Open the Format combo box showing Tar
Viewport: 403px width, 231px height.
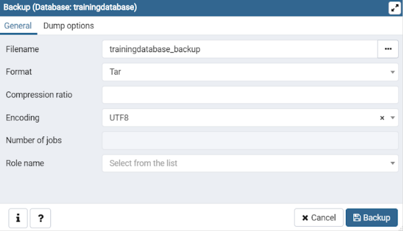pyautogui.click(x=246, y=72)
